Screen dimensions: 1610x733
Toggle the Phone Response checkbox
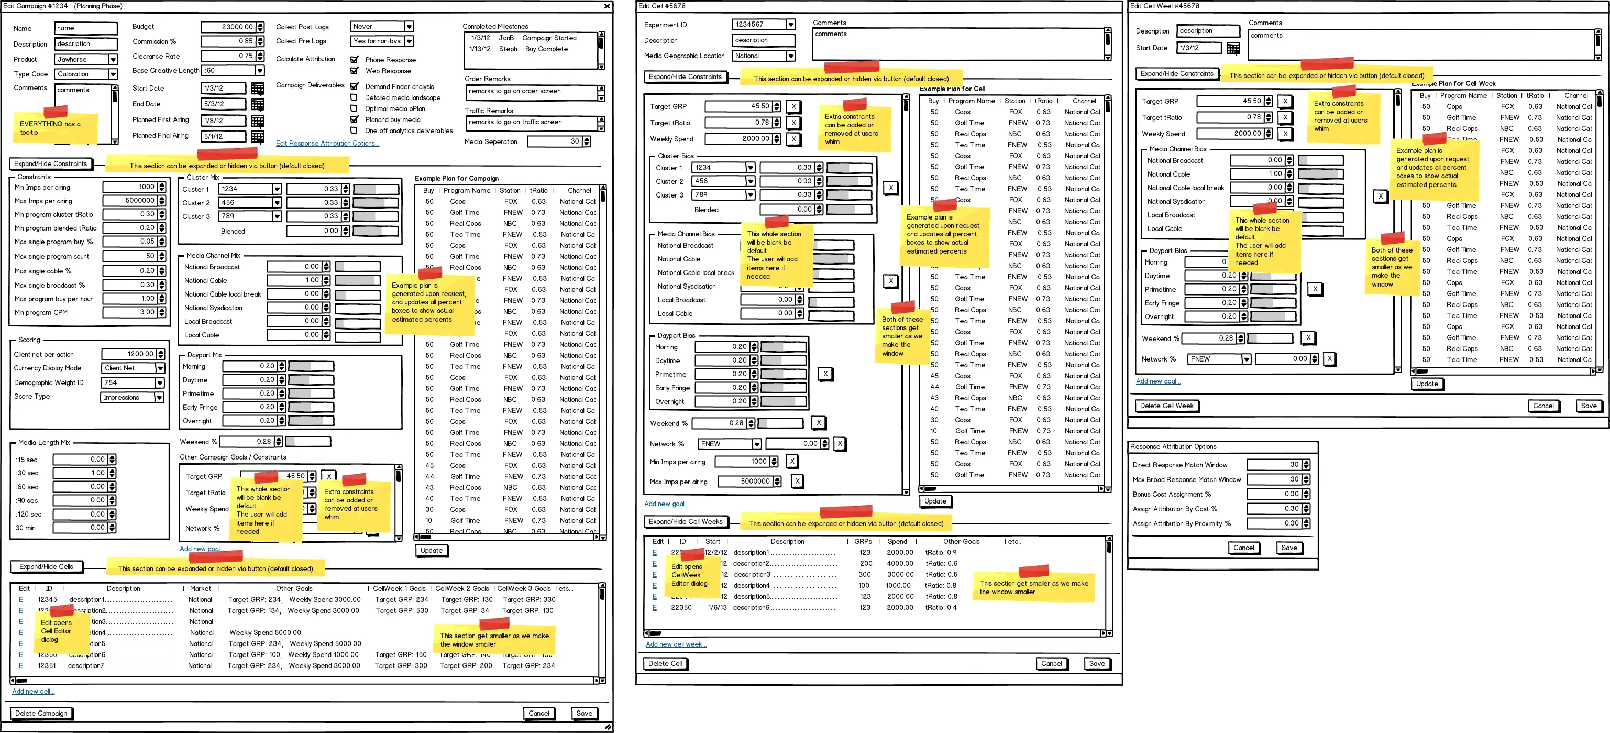(355, 60)
